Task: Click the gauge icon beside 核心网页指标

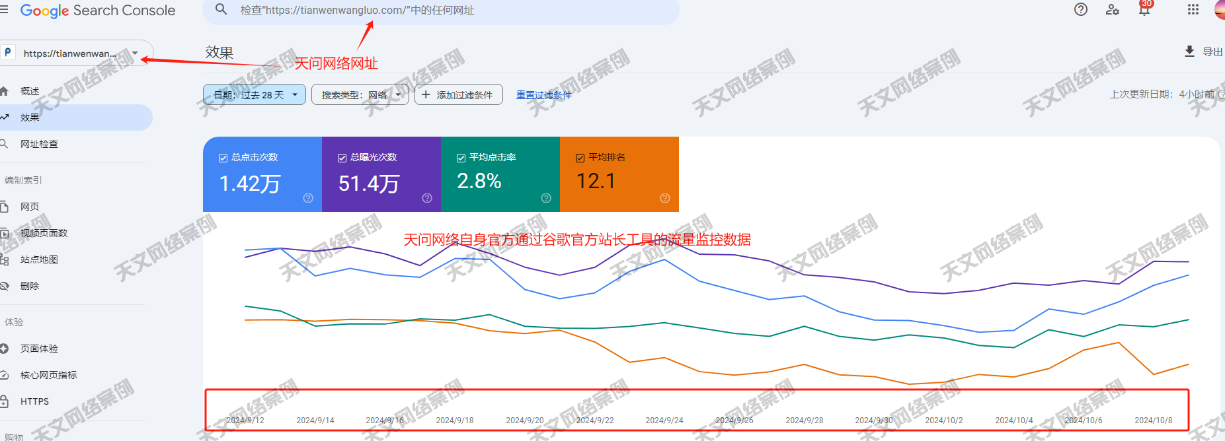Action: coord(4,375)
